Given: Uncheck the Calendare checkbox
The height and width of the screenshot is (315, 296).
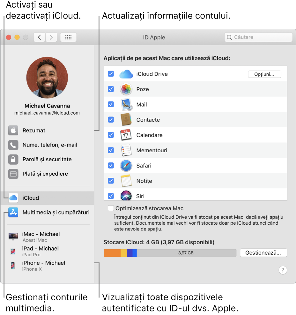Looking at the screenshot, I should [x=111, y=135].
